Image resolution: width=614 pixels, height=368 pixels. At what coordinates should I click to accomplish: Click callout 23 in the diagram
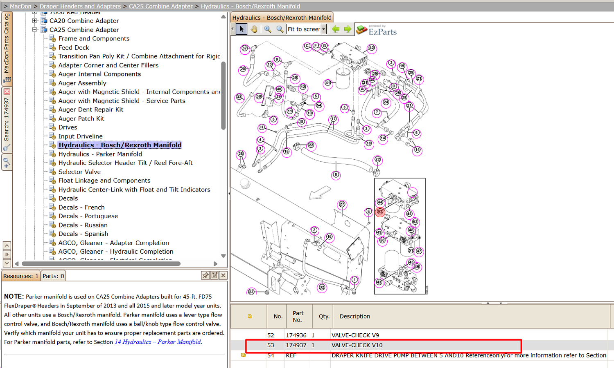[251, 292]
